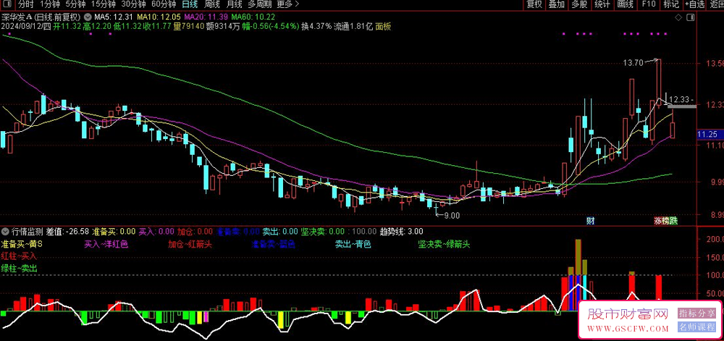Open the 多周期 multi-period view
The image size is (724, 341).
pyautogui.click(x=259, y=4)
